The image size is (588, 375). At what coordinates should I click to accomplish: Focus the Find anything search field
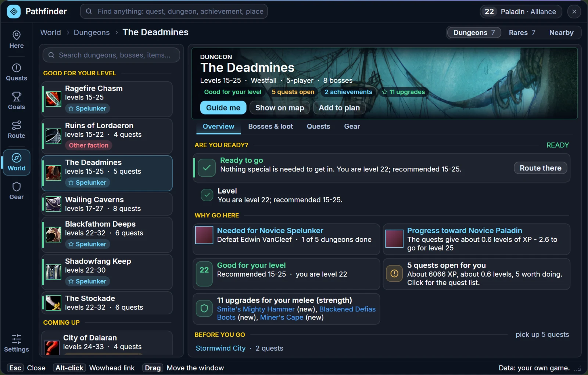point(174,11)
